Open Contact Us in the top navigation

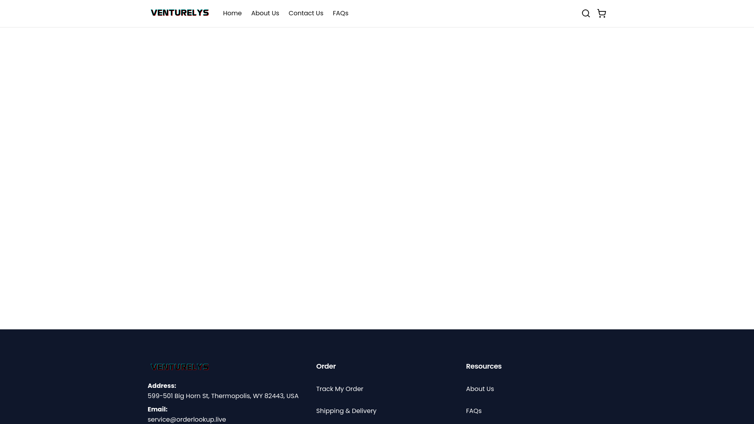click(306, 13)
